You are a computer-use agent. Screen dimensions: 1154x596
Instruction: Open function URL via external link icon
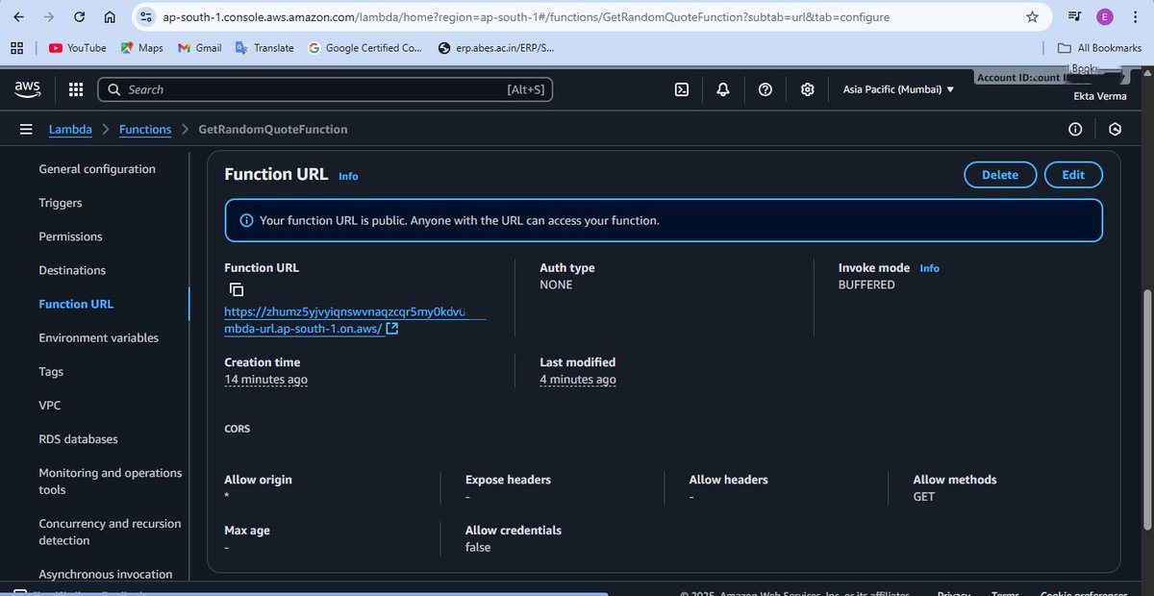pos(392,329)
